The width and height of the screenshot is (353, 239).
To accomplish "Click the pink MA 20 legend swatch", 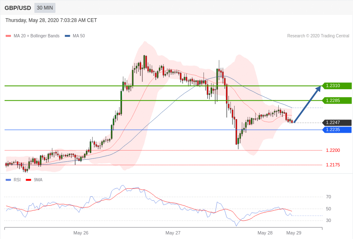I will [x=8, y=36].
